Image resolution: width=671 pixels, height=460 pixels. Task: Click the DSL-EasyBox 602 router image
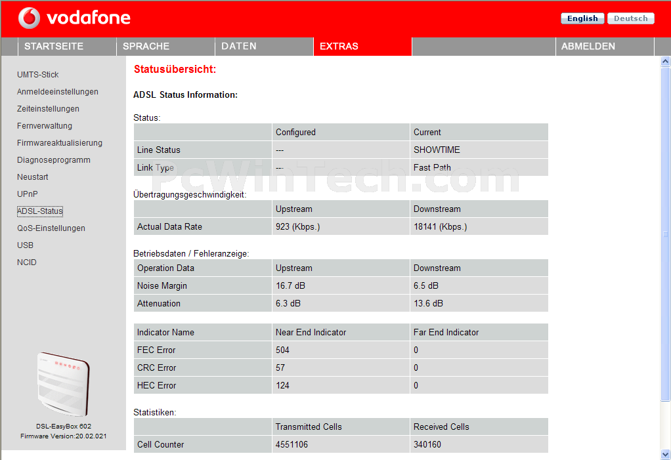63,384
